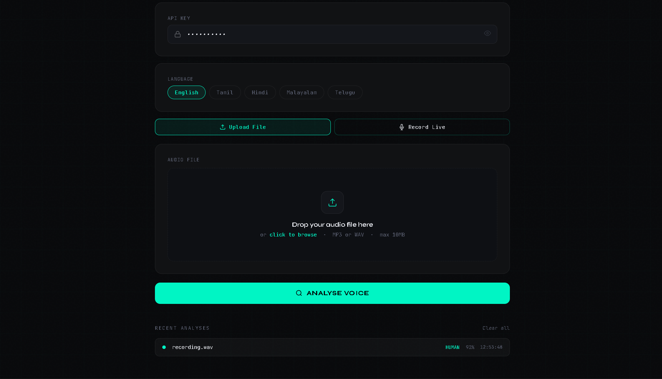Click the microphone icon on Record Live
Screen dimensions: 662x379
coord(401,127)
